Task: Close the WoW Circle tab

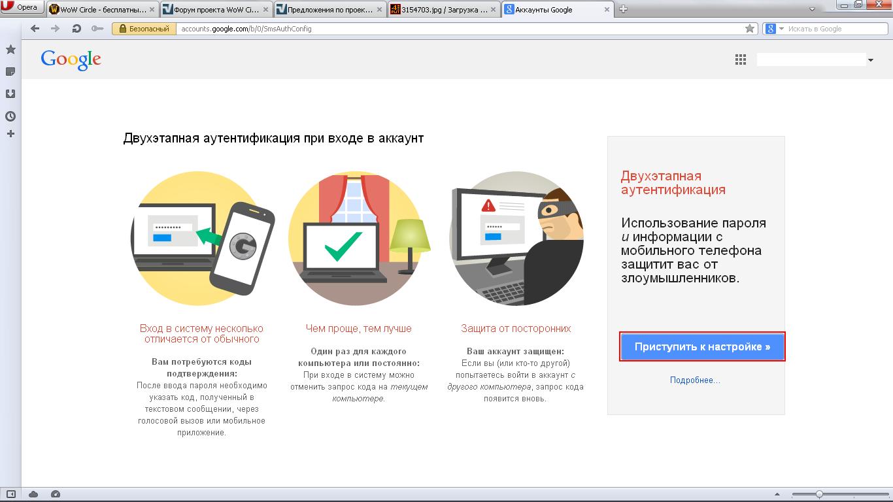Action: coord(152,9)
